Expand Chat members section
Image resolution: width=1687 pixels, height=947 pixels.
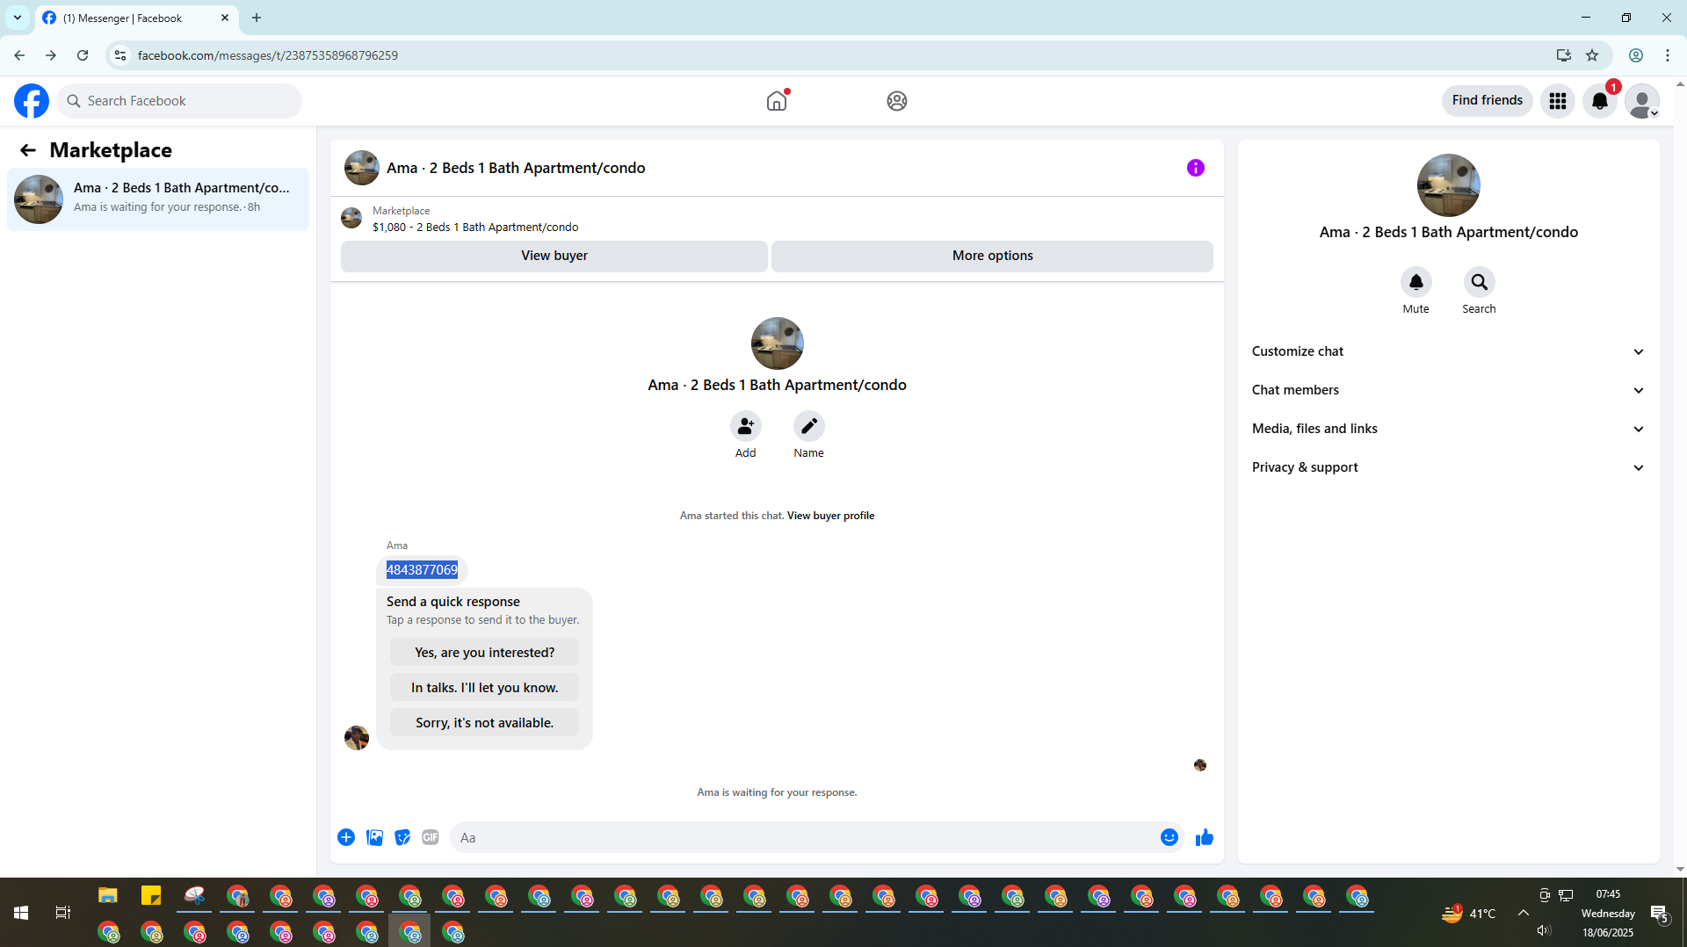1448,390
